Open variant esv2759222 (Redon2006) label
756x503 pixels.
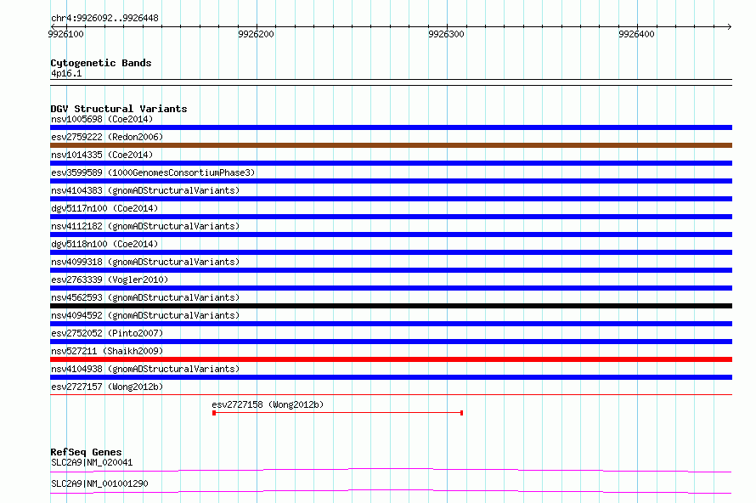[107, 137]
